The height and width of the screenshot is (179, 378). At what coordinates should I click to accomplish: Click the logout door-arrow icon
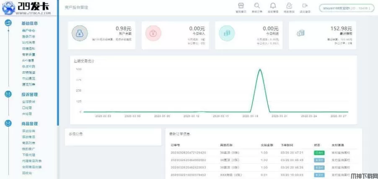click(305, 6)
